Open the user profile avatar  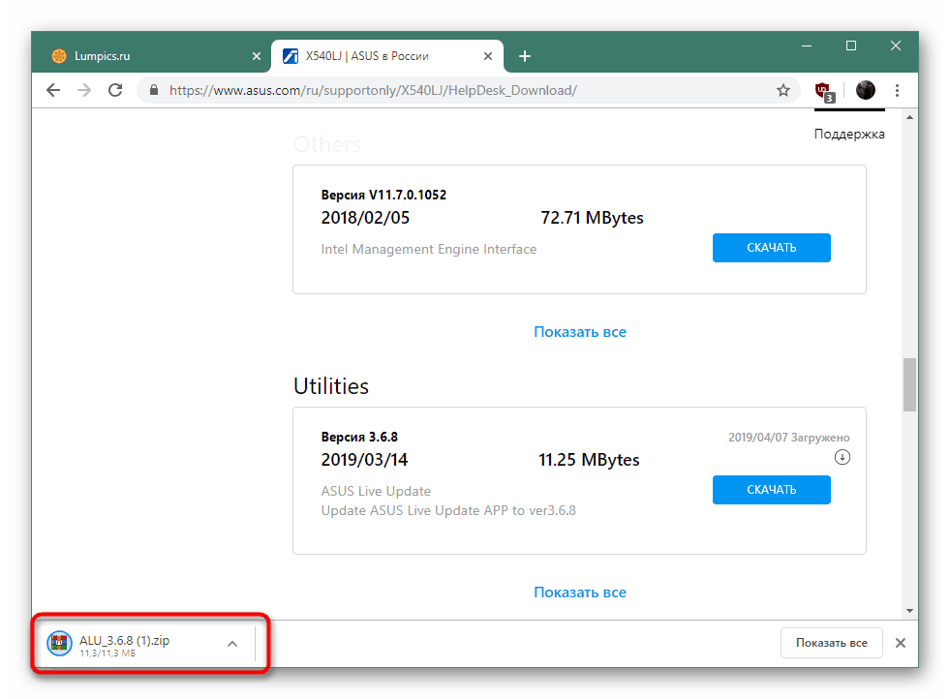tap(865, 90)
